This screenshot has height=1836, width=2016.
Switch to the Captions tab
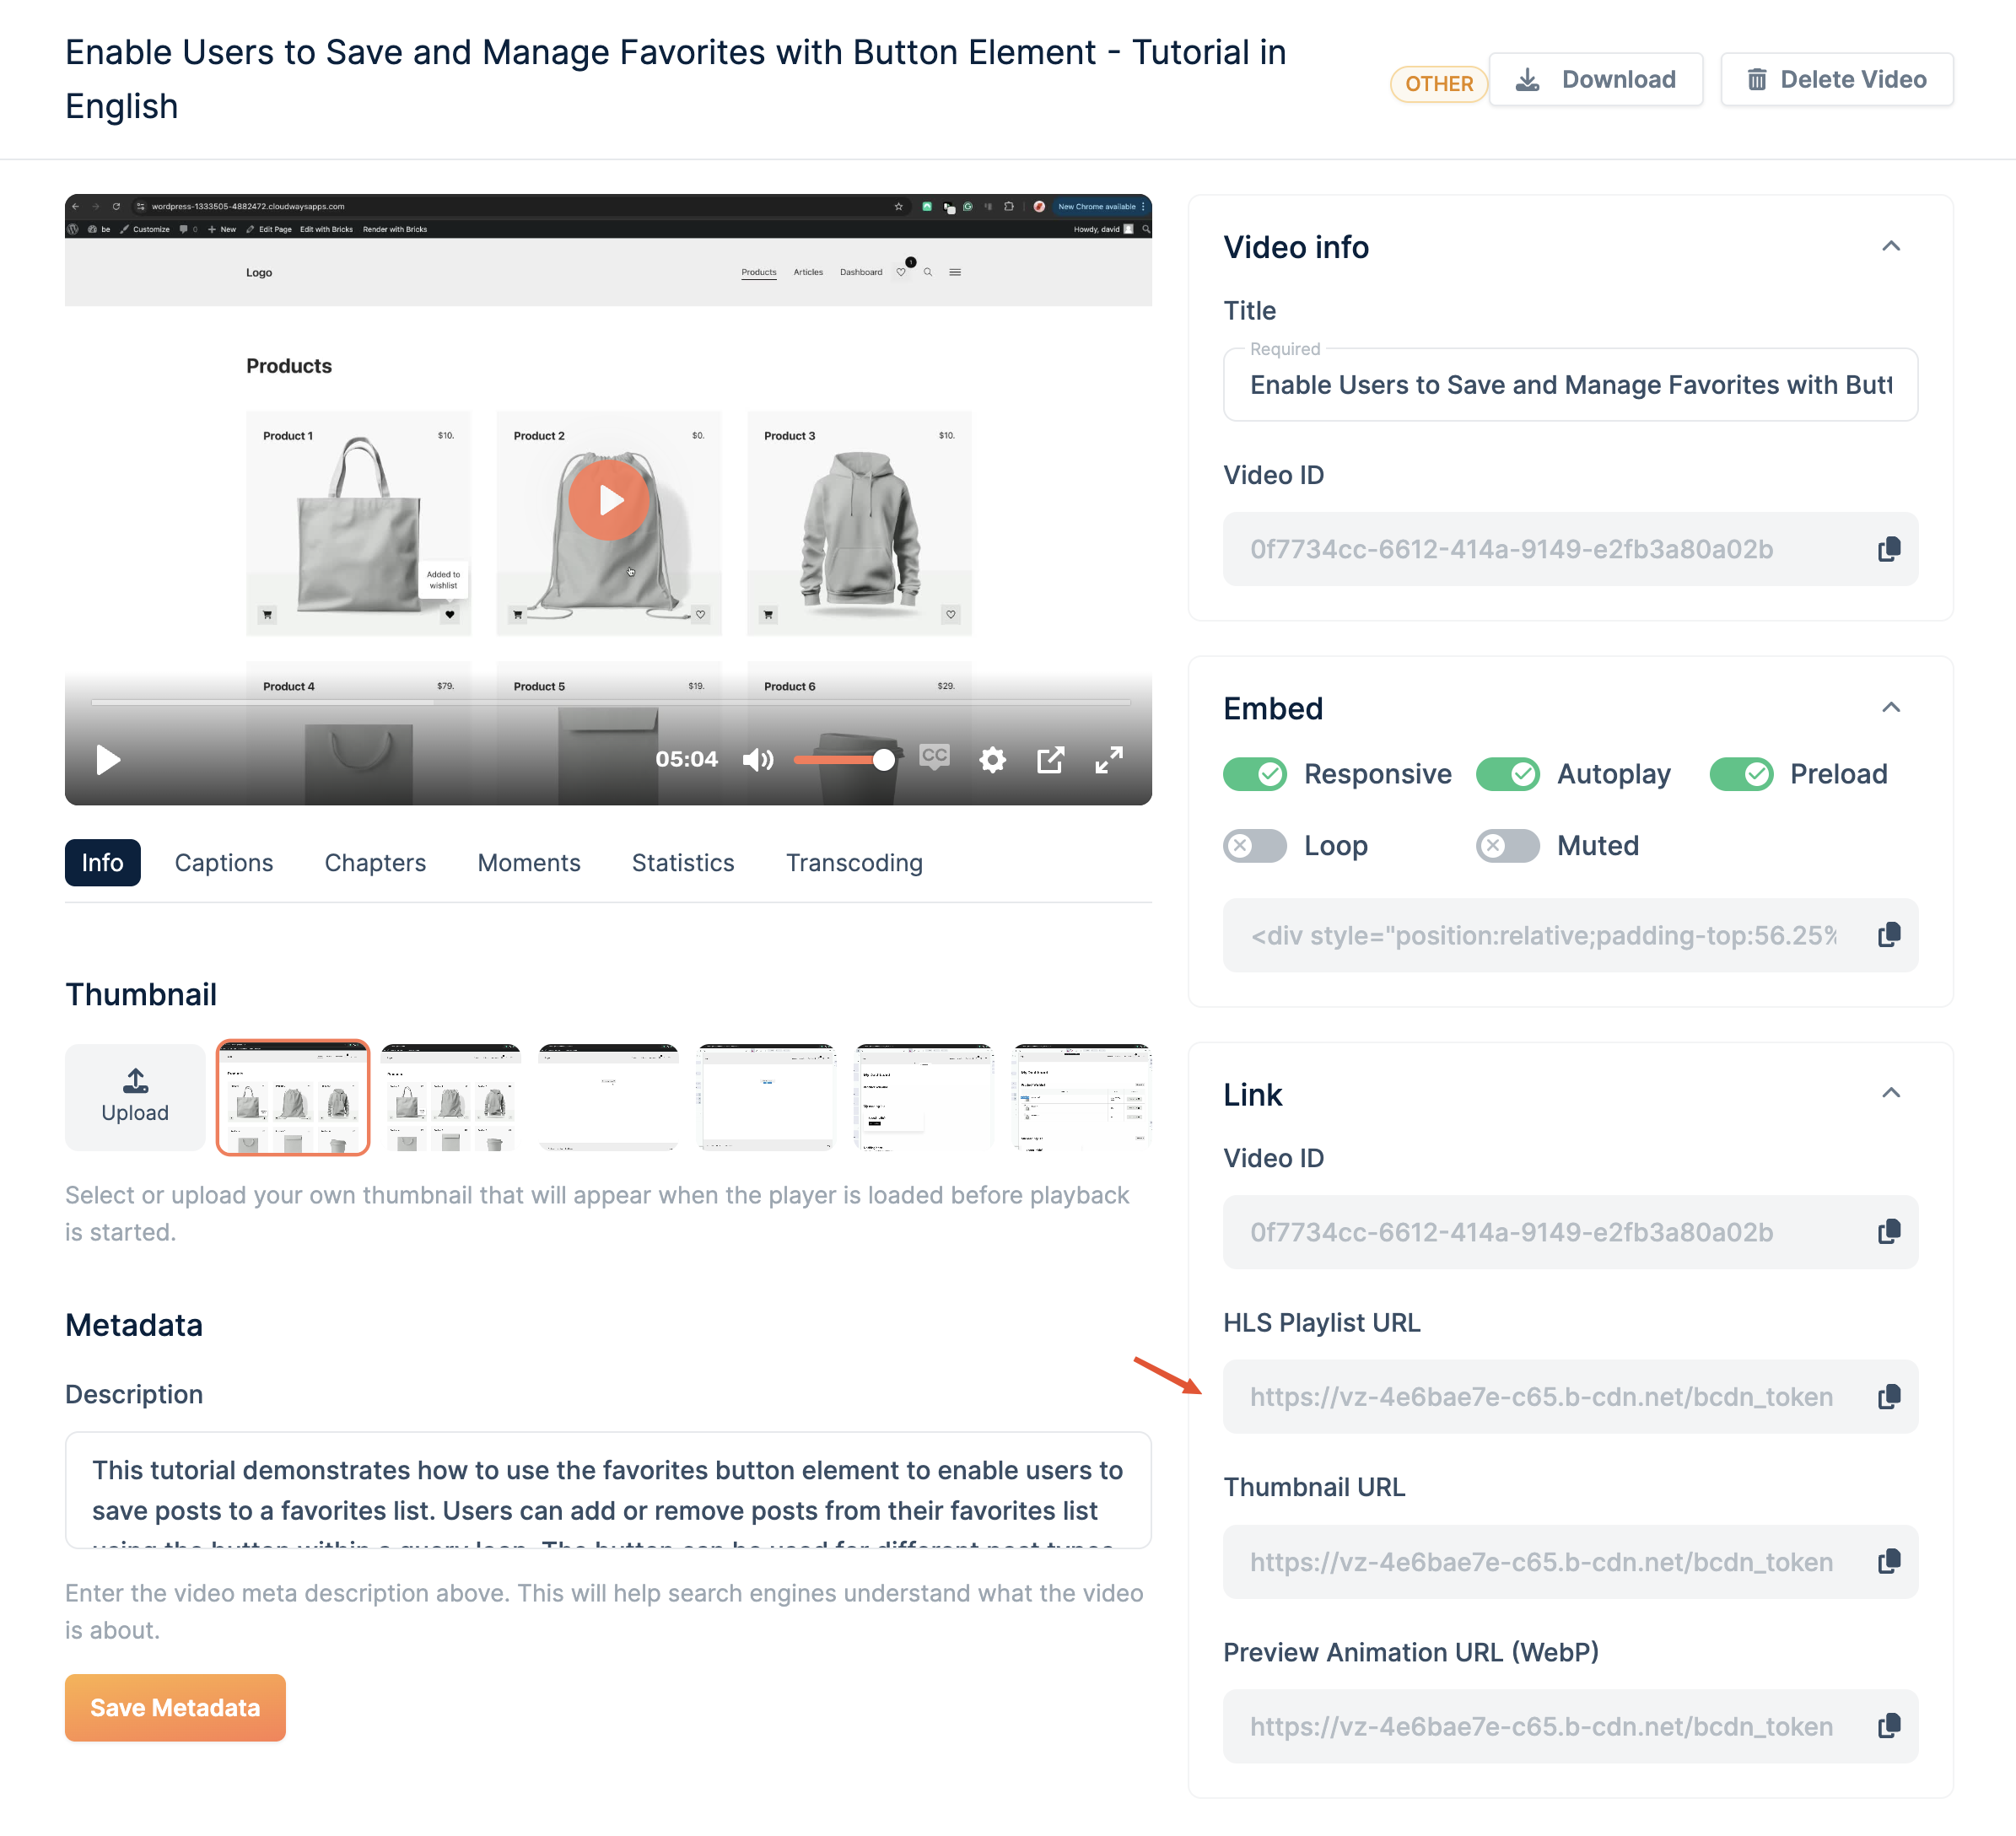click(223, 863)
